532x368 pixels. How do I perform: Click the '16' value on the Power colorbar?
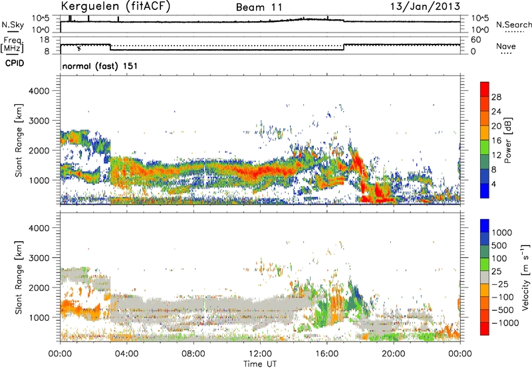pos(496,141)
